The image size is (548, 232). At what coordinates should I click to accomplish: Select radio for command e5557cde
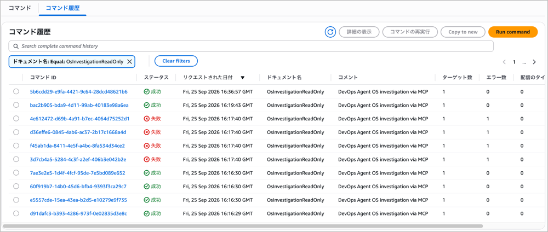(x=16, y=200)
